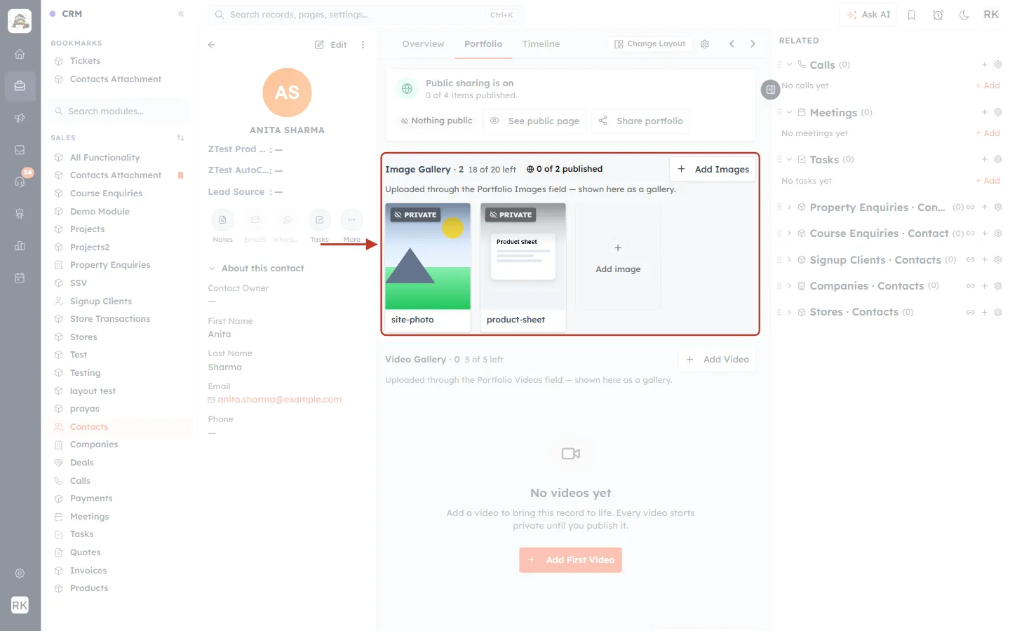Collapse the Calls related section

[x=789, y=65]
